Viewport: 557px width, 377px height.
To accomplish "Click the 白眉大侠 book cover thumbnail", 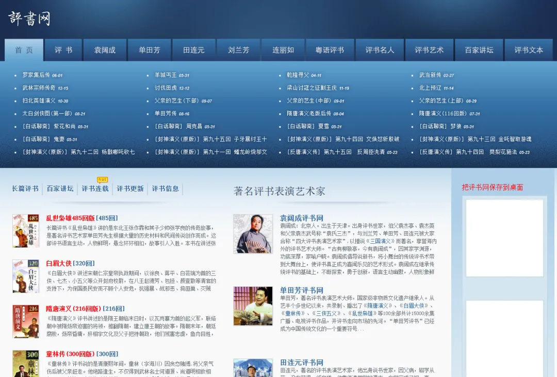I will click(26, 276).
